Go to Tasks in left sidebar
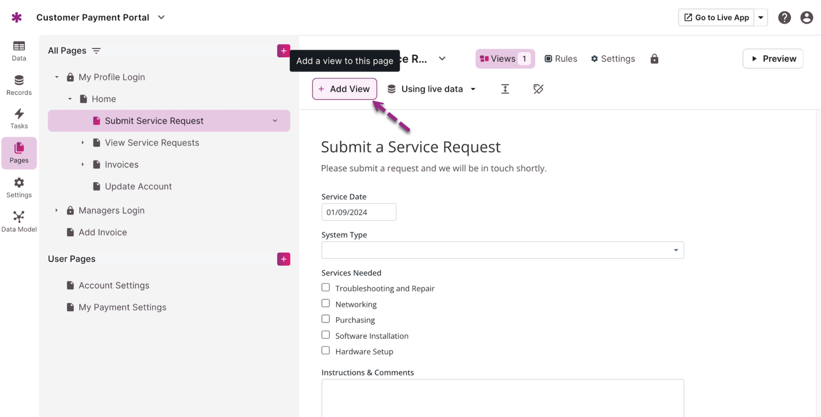This screenshot has width=821, height=417. (x=19, y=118)
